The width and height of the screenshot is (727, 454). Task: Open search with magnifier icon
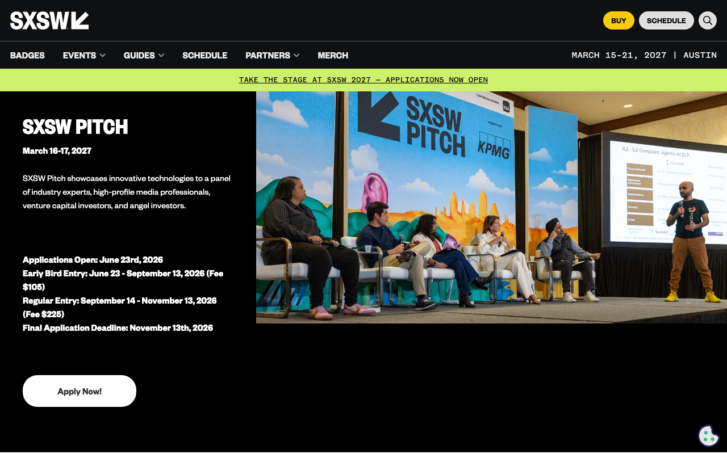tap(708, 20)
